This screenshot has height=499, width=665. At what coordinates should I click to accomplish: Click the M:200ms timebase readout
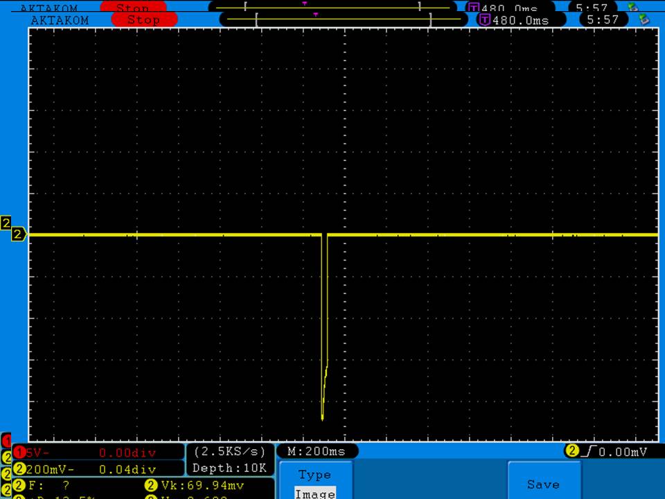[317, 452]
